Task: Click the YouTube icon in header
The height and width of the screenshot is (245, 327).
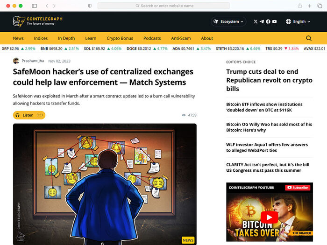Action: pos(275,21)
